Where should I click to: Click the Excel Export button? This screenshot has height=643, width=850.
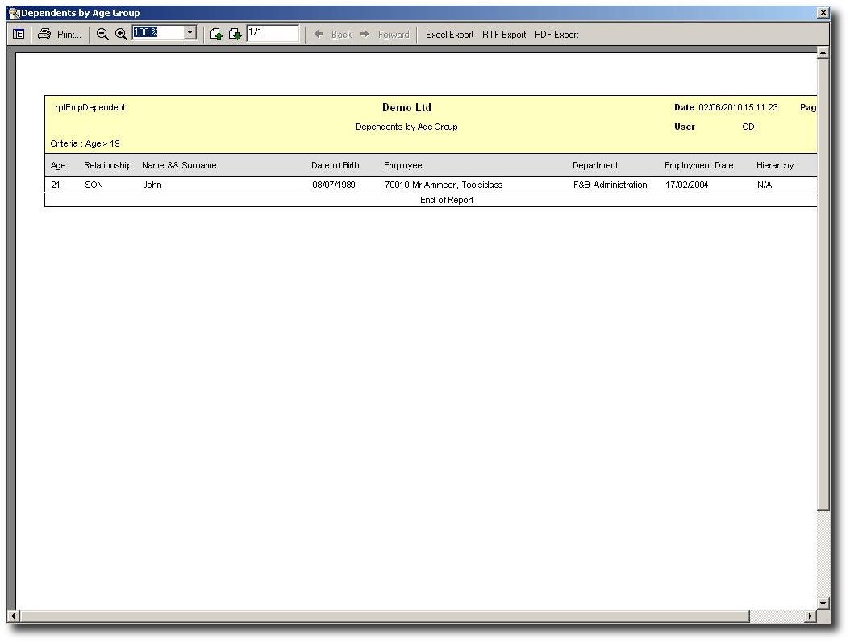click(x=449, y=35)
